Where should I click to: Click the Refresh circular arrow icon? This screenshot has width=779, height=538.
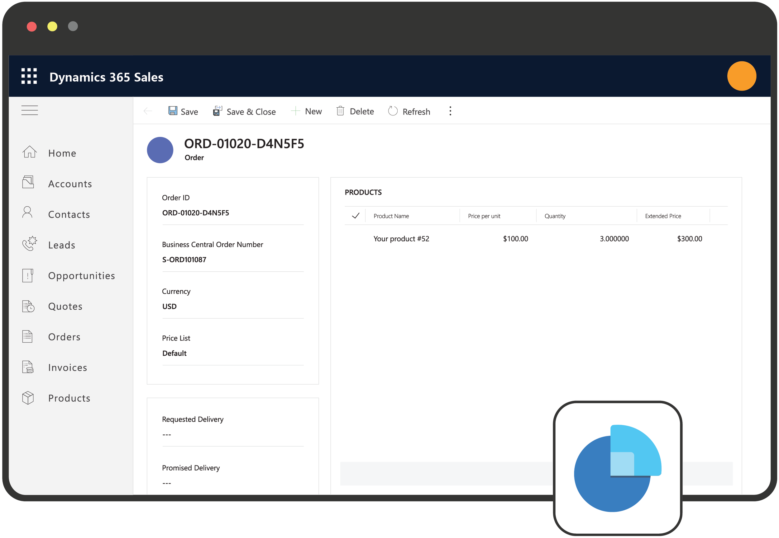point(393,111)
